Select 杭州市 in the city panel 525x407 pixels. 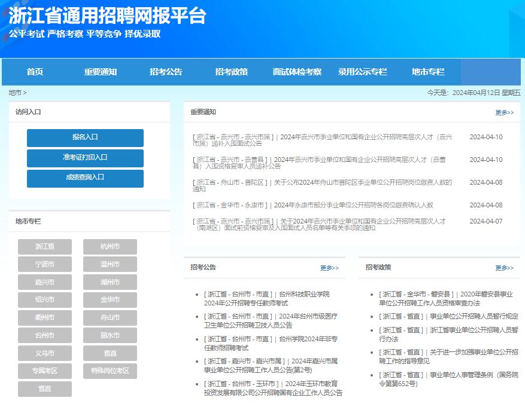pyautogui.click(x=110, y=246)
